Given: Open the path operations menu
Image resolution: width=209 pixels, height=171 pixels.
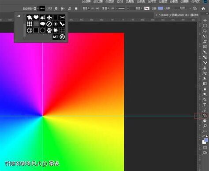Looking at the screenshot, I should [x=76, y=9].
